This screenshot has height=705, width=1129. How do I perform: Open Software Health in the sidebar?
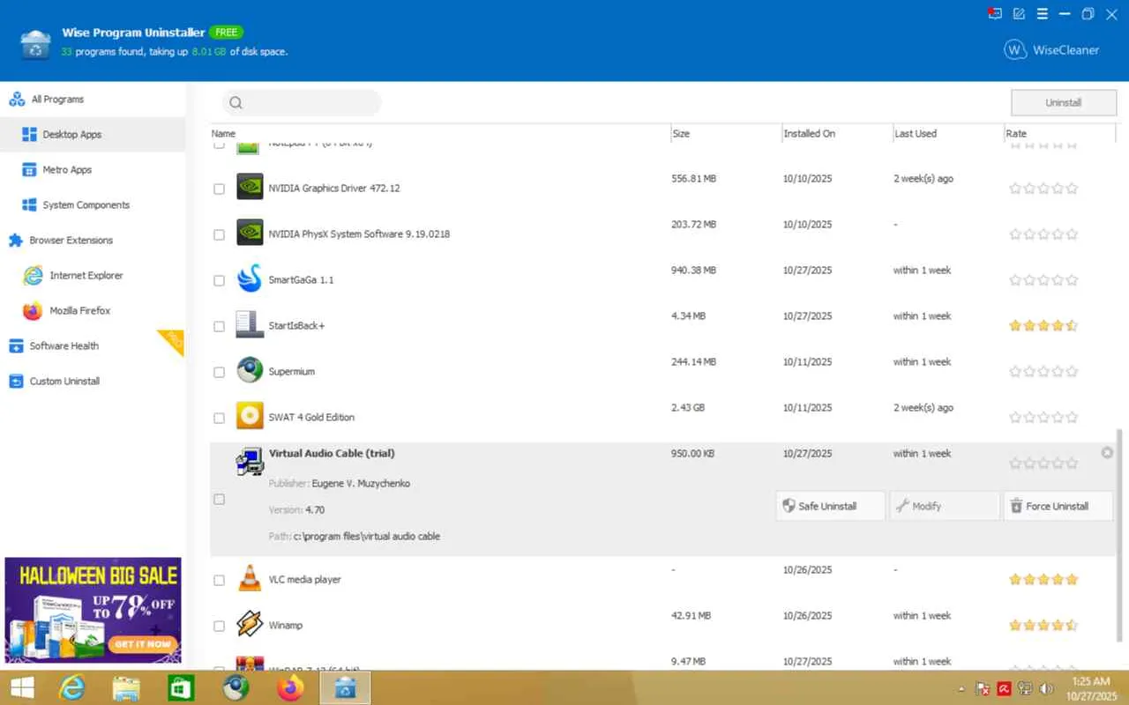[x=93, y=346]
